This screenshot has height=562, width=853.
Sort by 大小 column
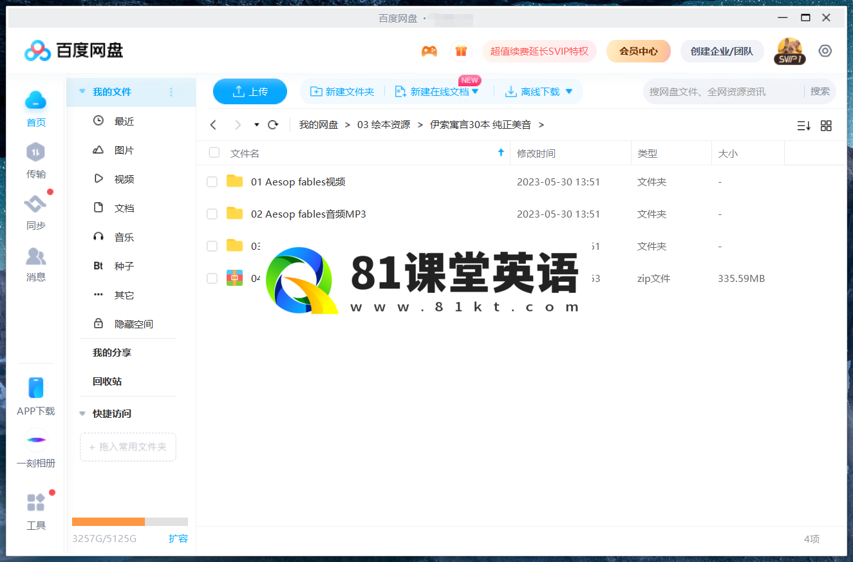click(x=728, y=153)
